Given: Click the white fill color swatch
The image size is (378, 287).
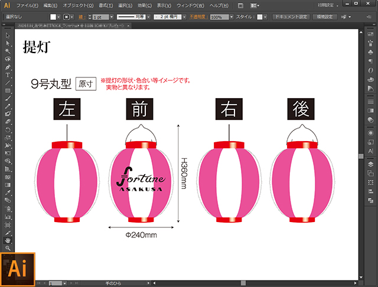Looking at the screenshot, I should tap(53, 17).
